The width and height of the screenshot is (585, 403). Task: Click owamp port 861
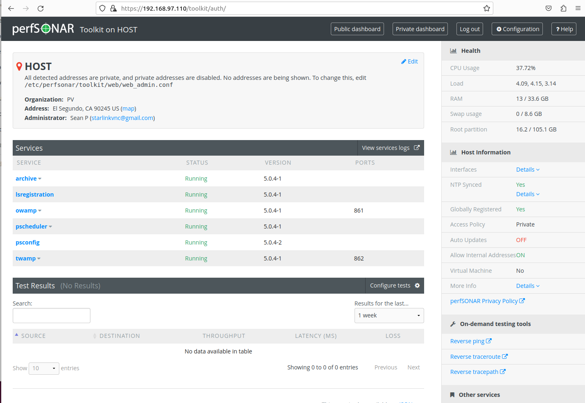(359, 211)
